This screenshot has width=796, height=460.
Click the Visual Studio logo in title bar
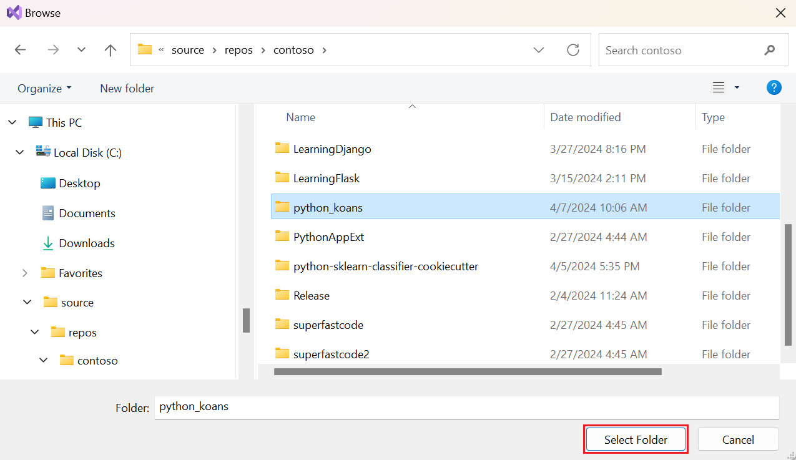14,12
